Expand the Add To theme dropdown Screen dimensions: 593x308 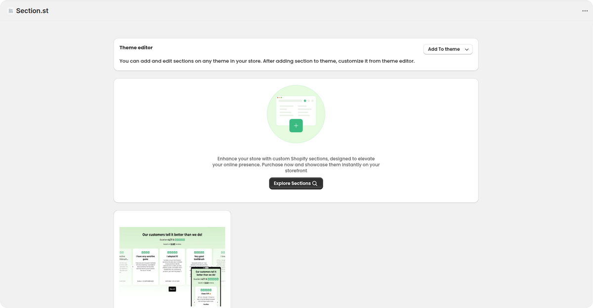click(448, 49)
